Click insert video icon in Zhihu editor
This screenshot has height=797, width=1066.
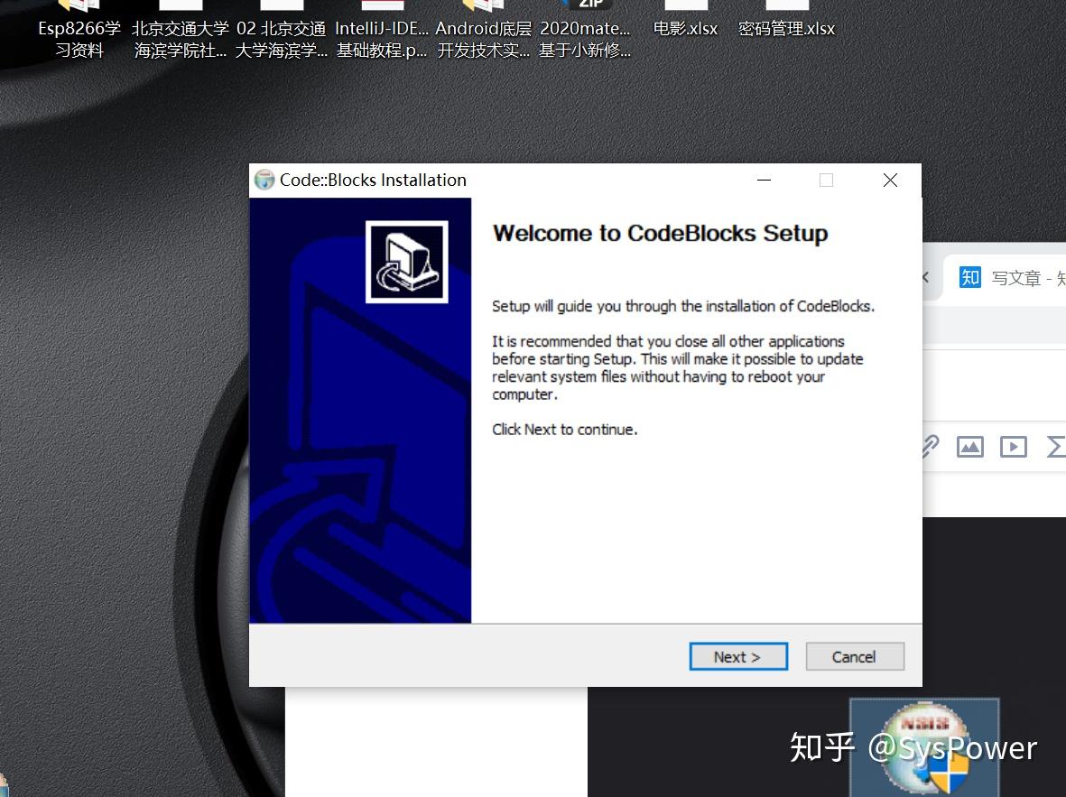[x=1013, y=447]
